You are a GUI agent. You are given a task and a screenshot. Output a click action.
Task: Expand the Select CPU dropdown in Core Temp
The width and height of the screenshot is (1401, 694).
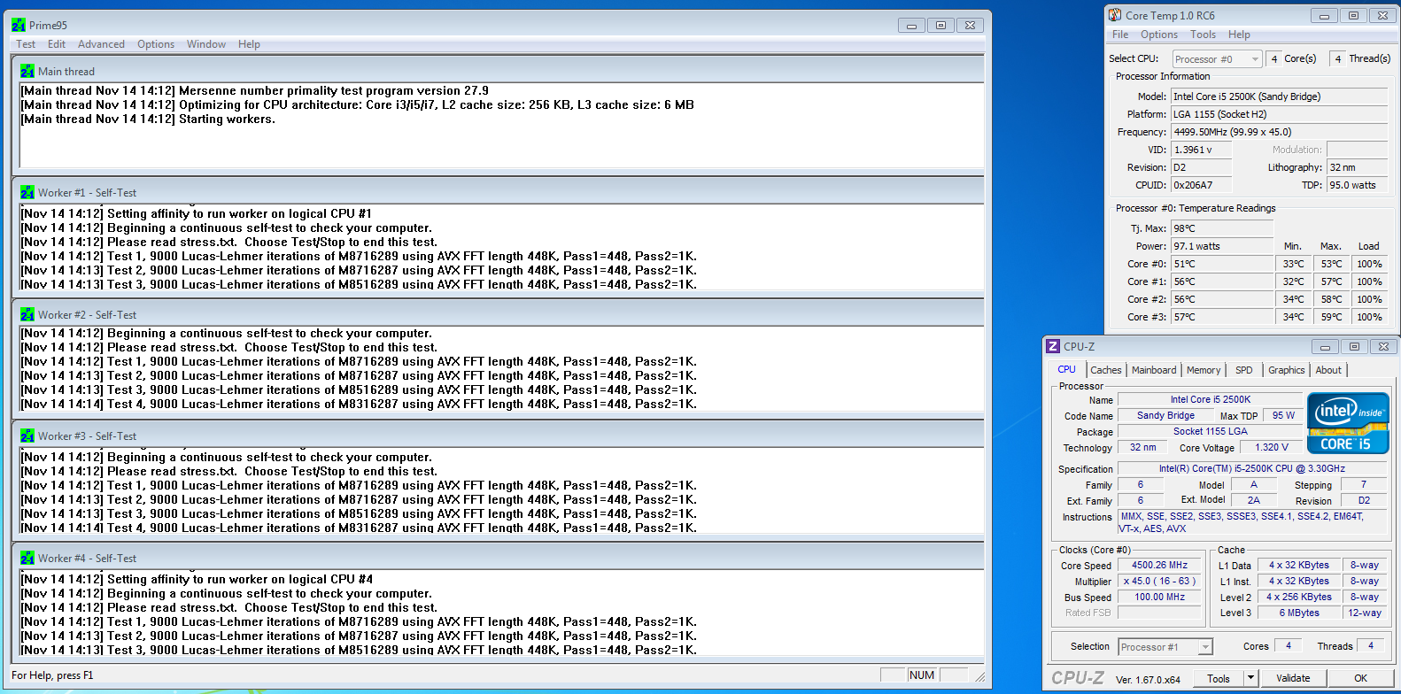pos(1217,59)
